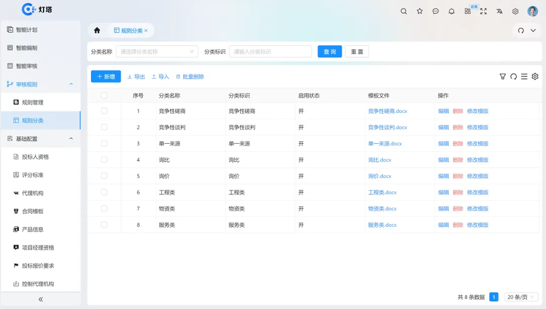This screenshot has width=546, height=309.
Task: Open the 工程类.docx template link
Action: point(382,192)
